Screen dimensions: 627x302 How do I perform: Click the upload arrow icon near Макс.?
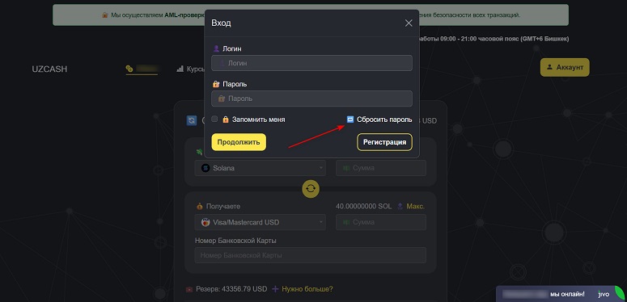pyautogui.click(x=400, y=206)
